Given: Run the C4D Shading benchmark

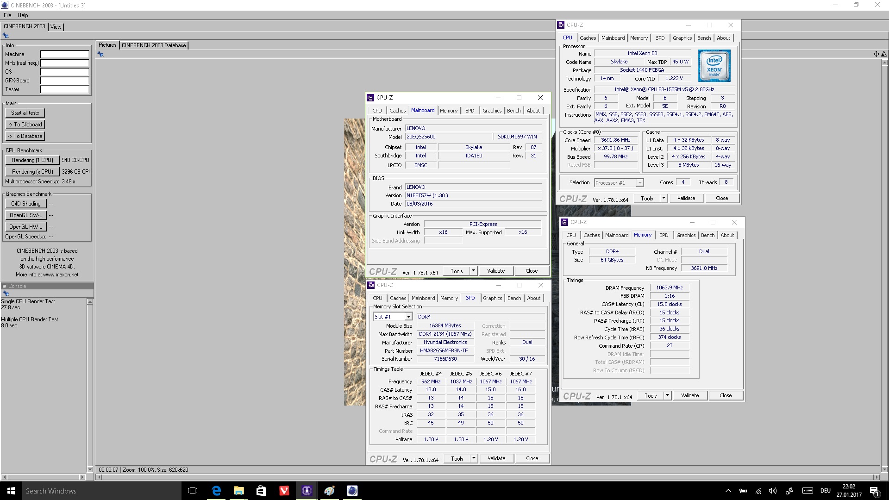Looking at the screenshot, I should pyautogui.click(x=26, y=204).
